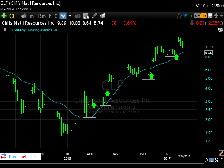Click the 3/10/2017 date label

point(184,156)
